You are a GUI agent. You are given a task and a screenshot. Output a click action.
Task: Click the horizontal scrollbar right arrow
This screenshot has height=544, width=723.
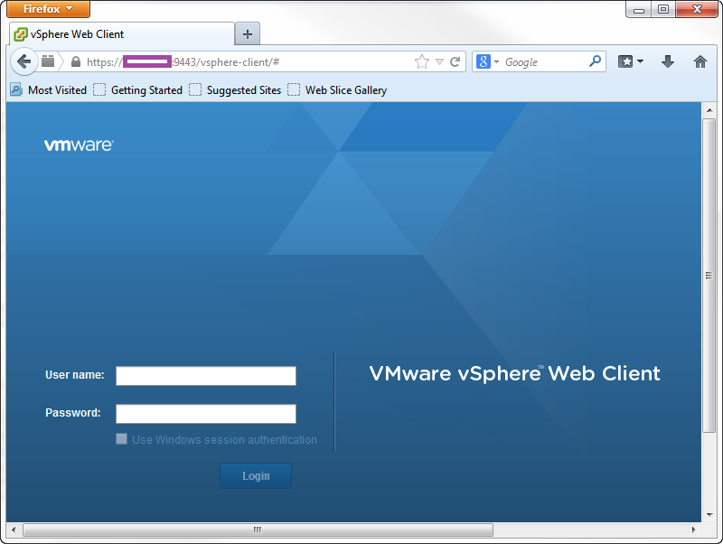pos(693,530)
